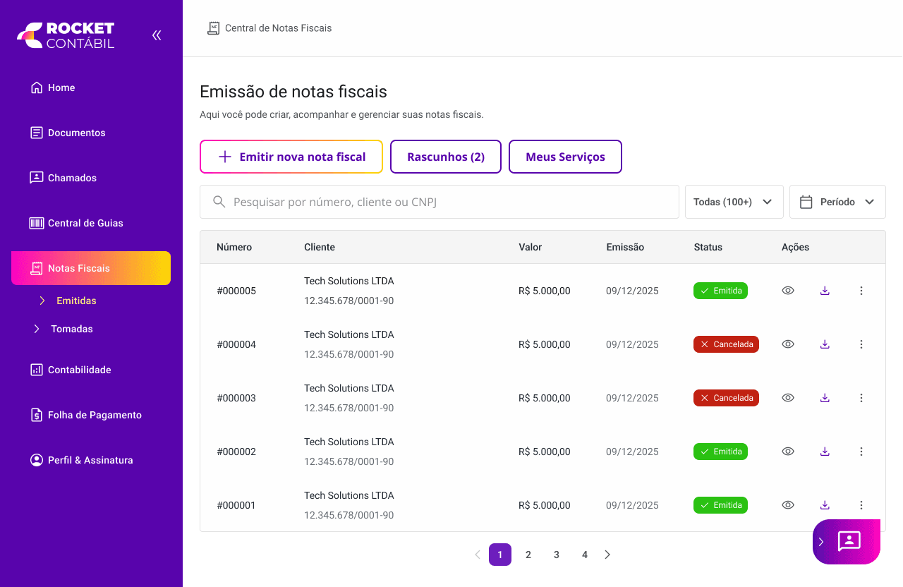Go to Documentos in the sidebar
The image size is (903, 587).
[68, 133]
